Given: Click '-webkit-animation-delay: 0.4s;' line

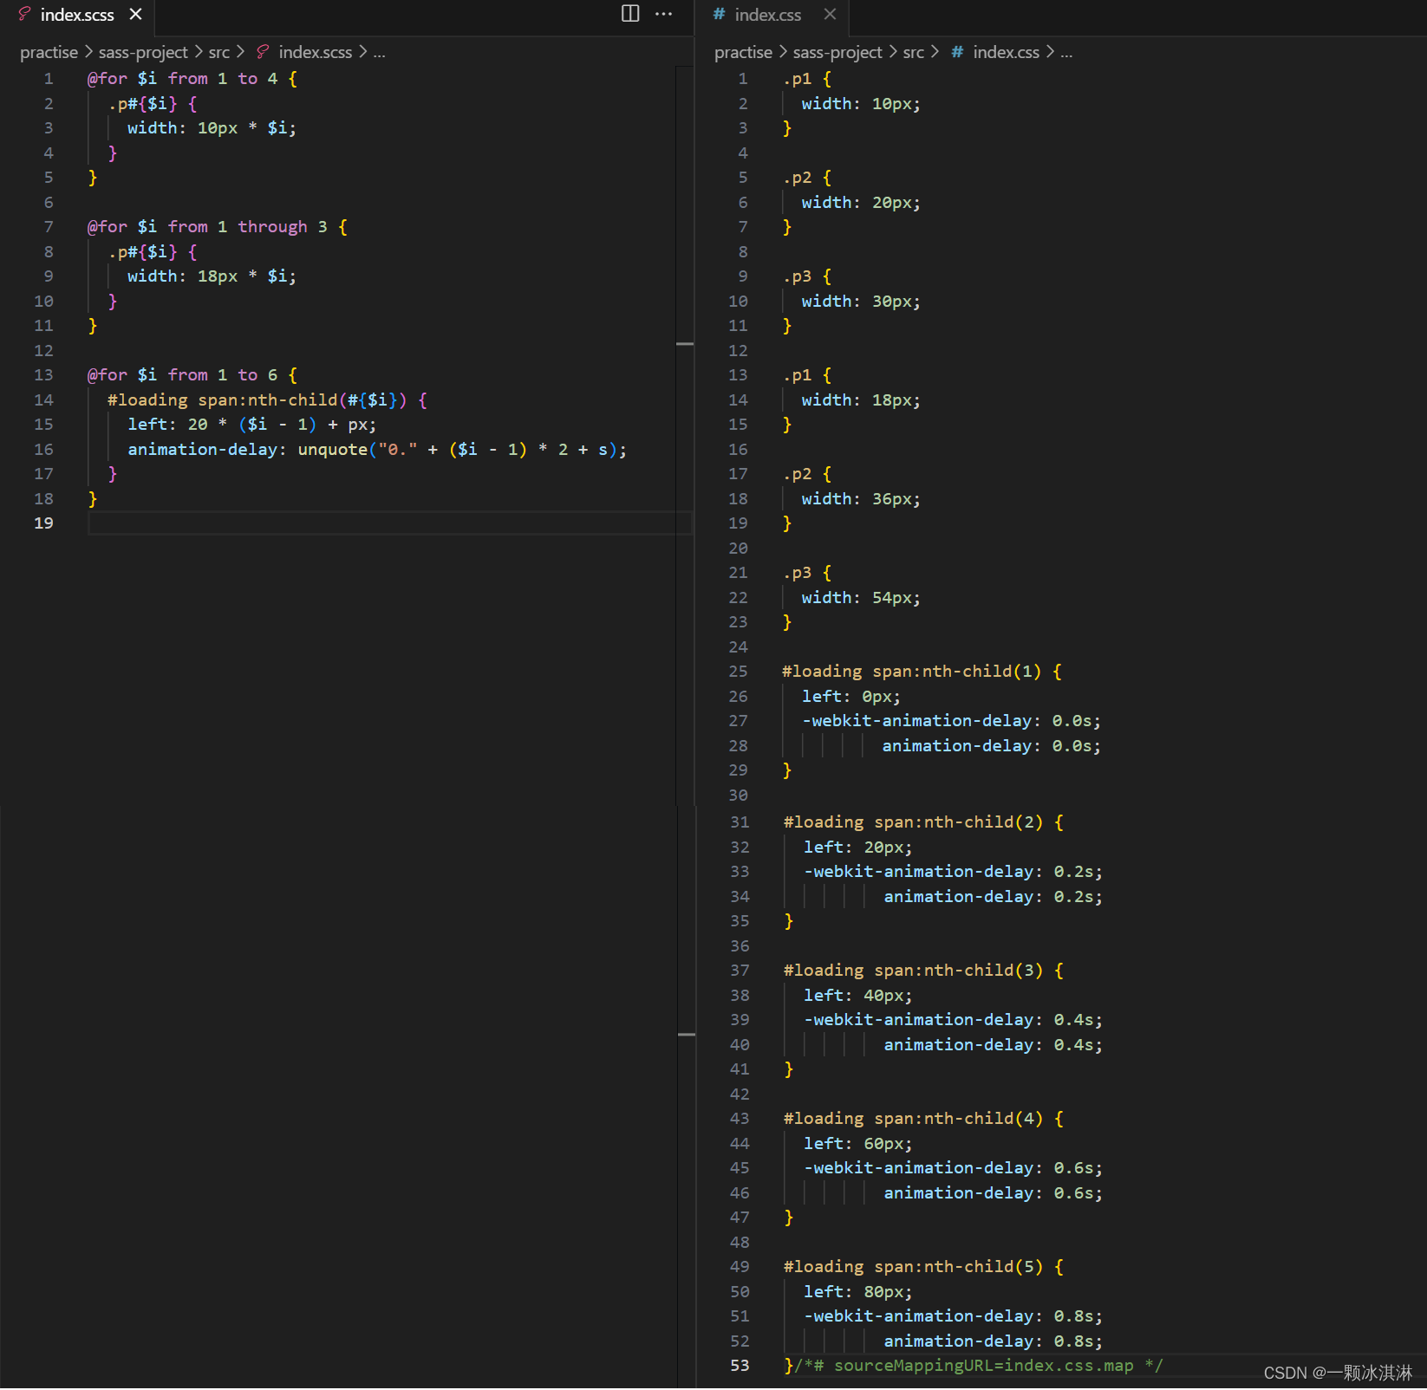Looking at the screenshot, I should [953, 1020].
